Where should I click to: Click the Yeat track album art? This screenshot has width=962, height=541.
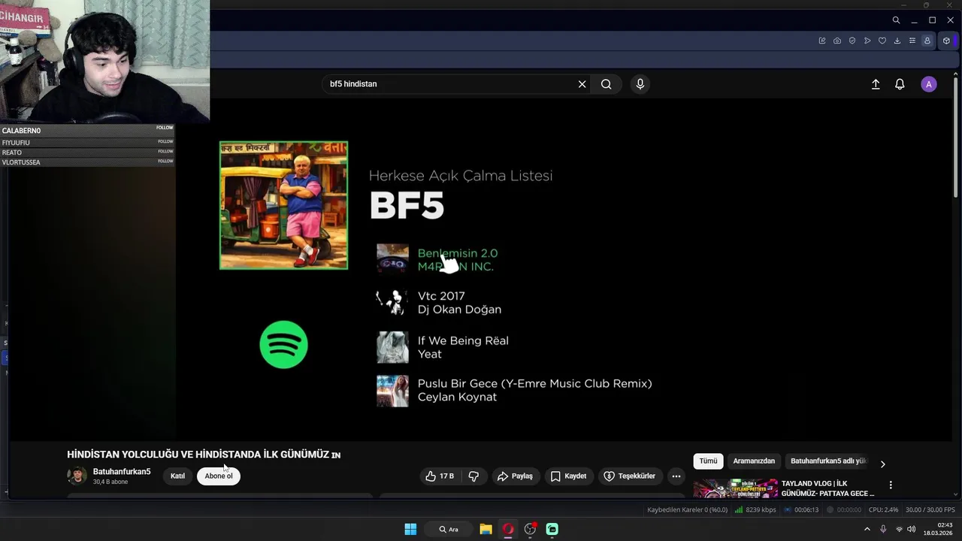tap(392, 347)
